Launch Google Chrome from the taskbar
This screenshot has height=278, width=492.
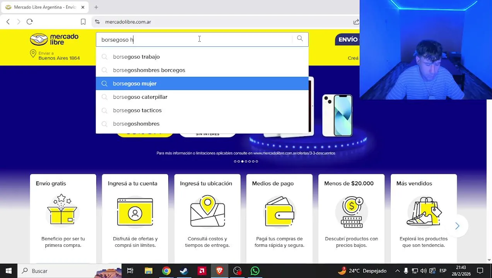pos(166,271)
